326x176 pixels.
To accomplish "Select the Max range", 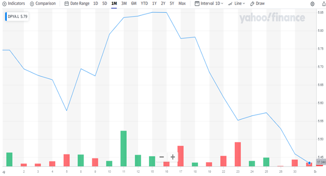I will (182, 3).
